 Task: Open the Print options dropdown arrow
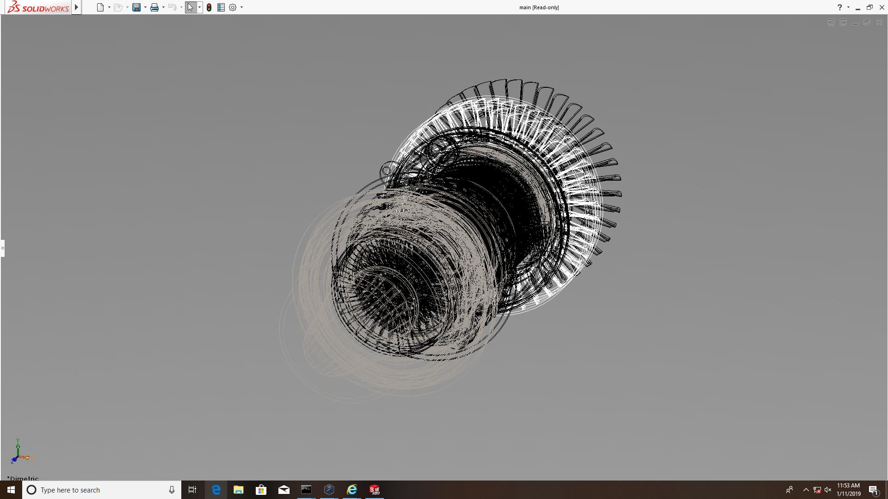(163, 7)
